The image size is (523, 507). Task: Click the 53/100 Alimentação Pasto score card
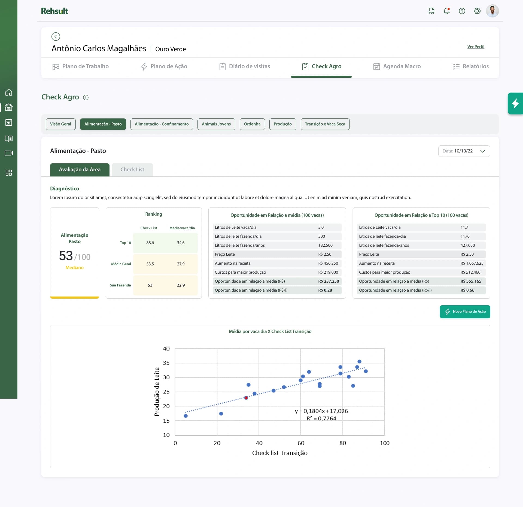click(x=74, y=253)
